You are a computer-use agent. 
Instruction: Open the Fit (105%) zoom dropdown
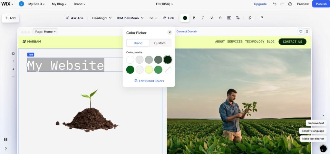click(x=164, y=4)
